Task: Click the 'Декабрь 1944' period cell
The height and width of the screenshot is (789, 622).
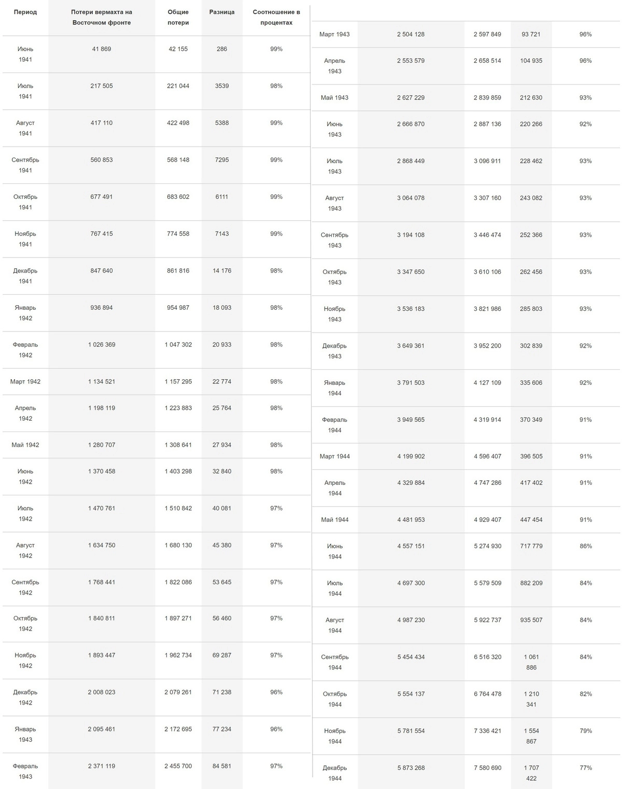Action: 335,773
